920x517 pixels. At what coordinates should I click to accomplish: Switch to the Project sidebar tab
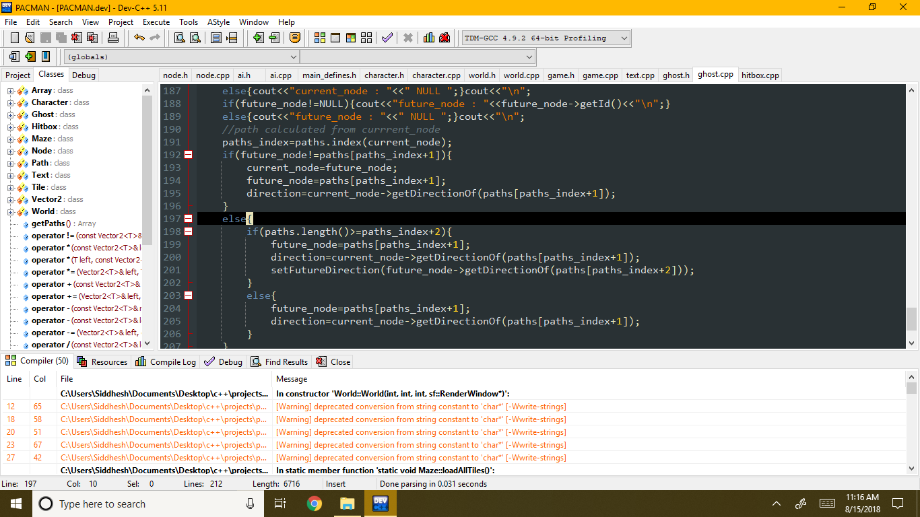point(18,75)
